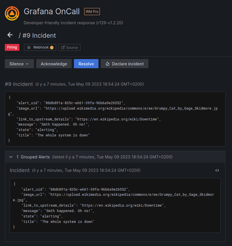Screen dimensions: 232x246
Task: Click the crown icon on the Webhook button
Action: (29, 47)
